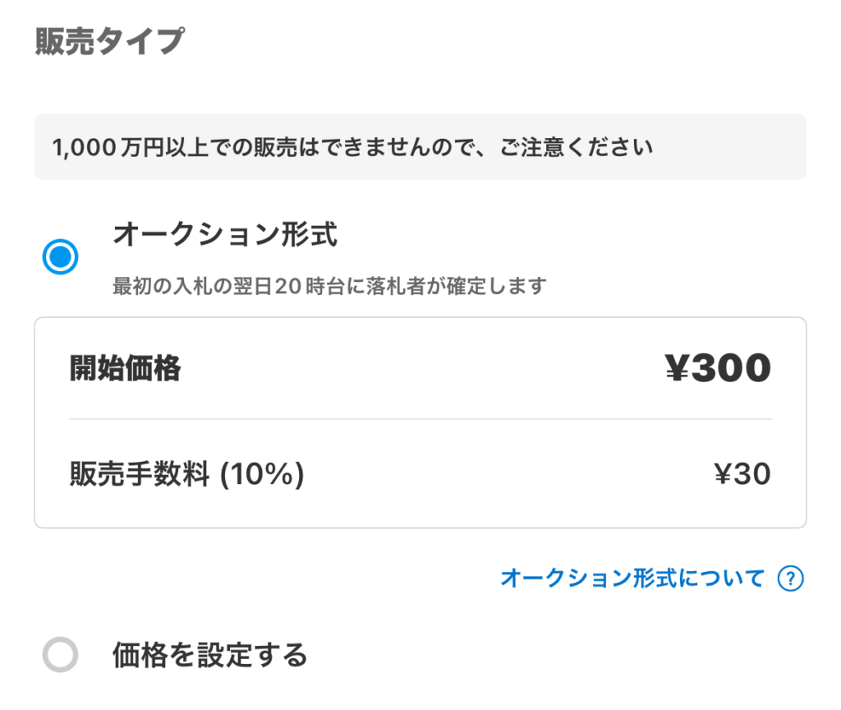The height and width of the screenshot is (710, 841).
Task: Choose the オークション形式 option title text
Action: click(225, 236)
